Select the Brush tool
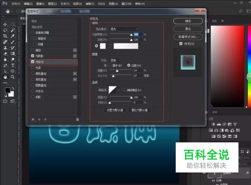The height and width of the screenshot is (185, 251). 13,42
